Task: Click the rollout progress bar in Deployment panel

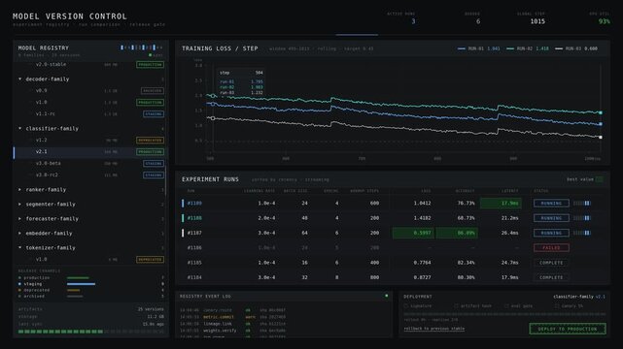Action: tap(504, 314)
